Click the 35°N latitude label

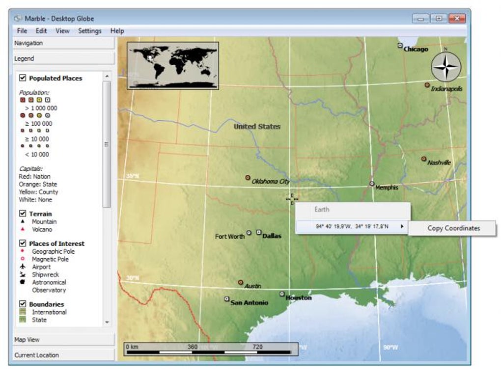(x=133, y=176)
